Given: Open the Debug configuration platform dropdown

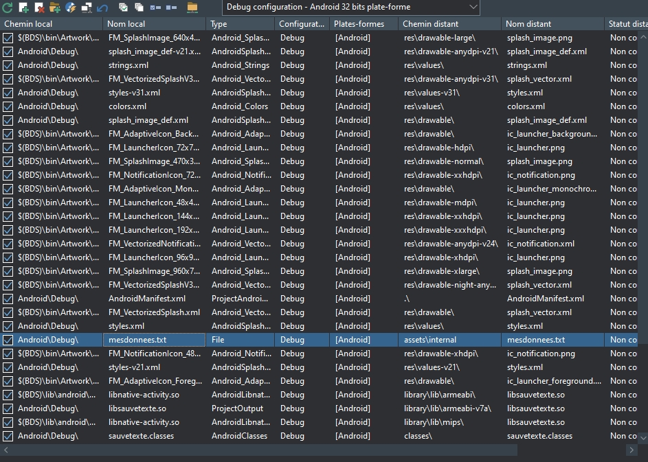Looking at the screenshot, I should [351, 7].
